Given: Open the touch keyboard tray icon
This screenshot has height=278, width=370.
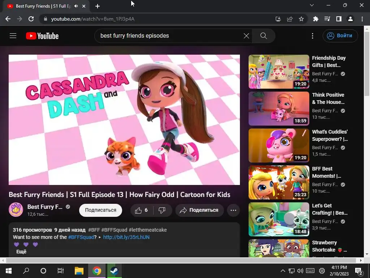Looking at the screenshot, I should point(310,271).
